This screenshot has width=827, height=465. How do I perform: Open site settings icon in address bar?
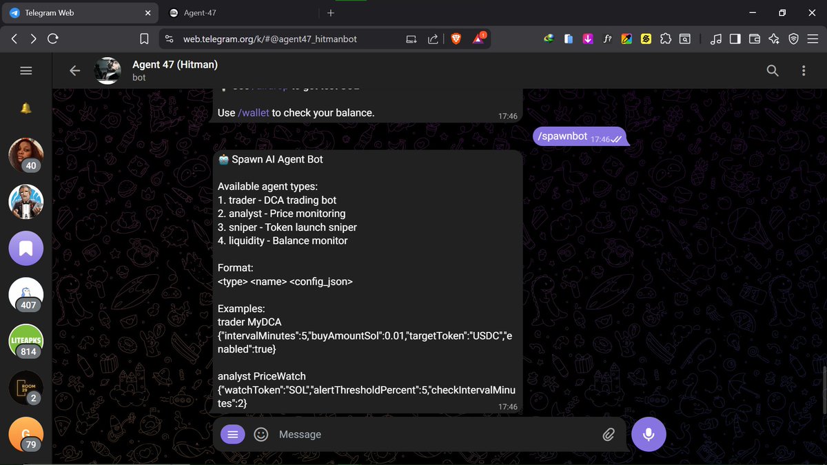(170, 39)
